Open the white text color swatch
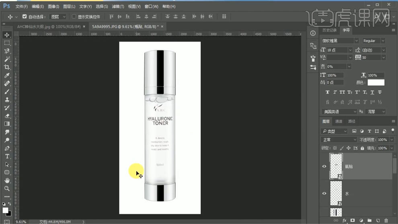 [x=376, y=82]
